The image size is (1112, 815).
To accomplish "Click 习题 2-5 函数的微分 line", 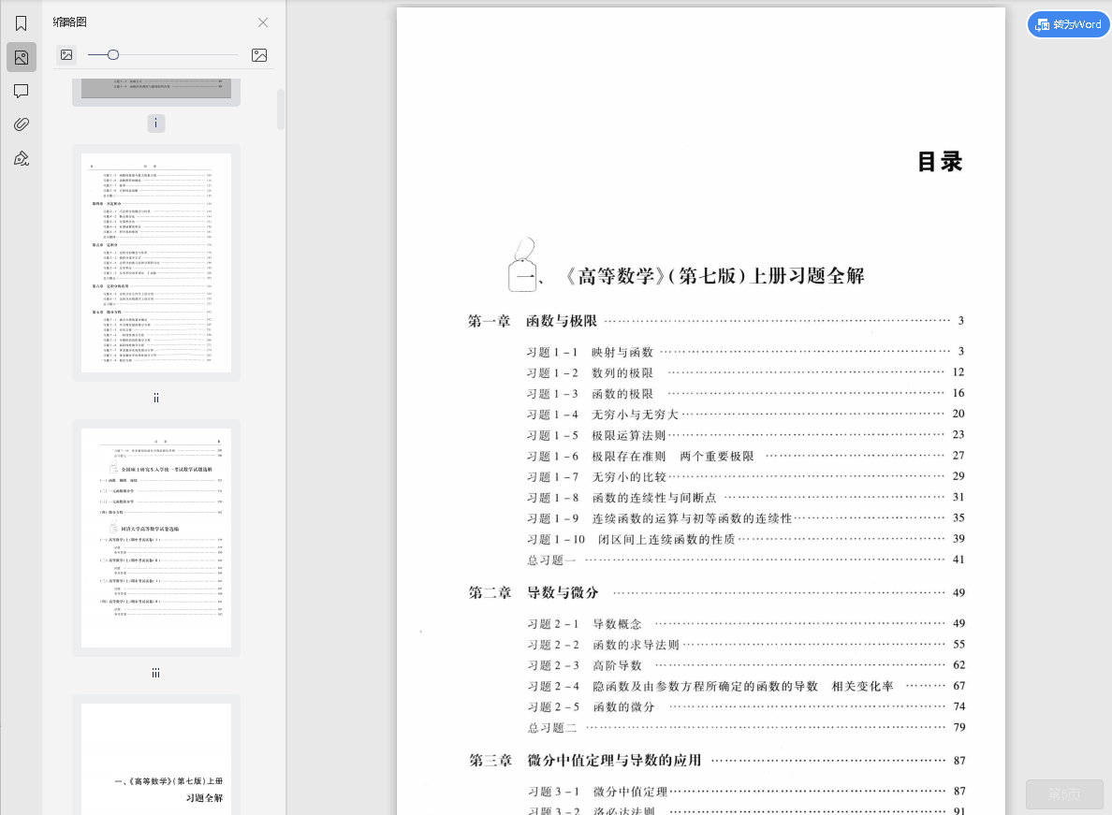I will [x=746, y=706].
